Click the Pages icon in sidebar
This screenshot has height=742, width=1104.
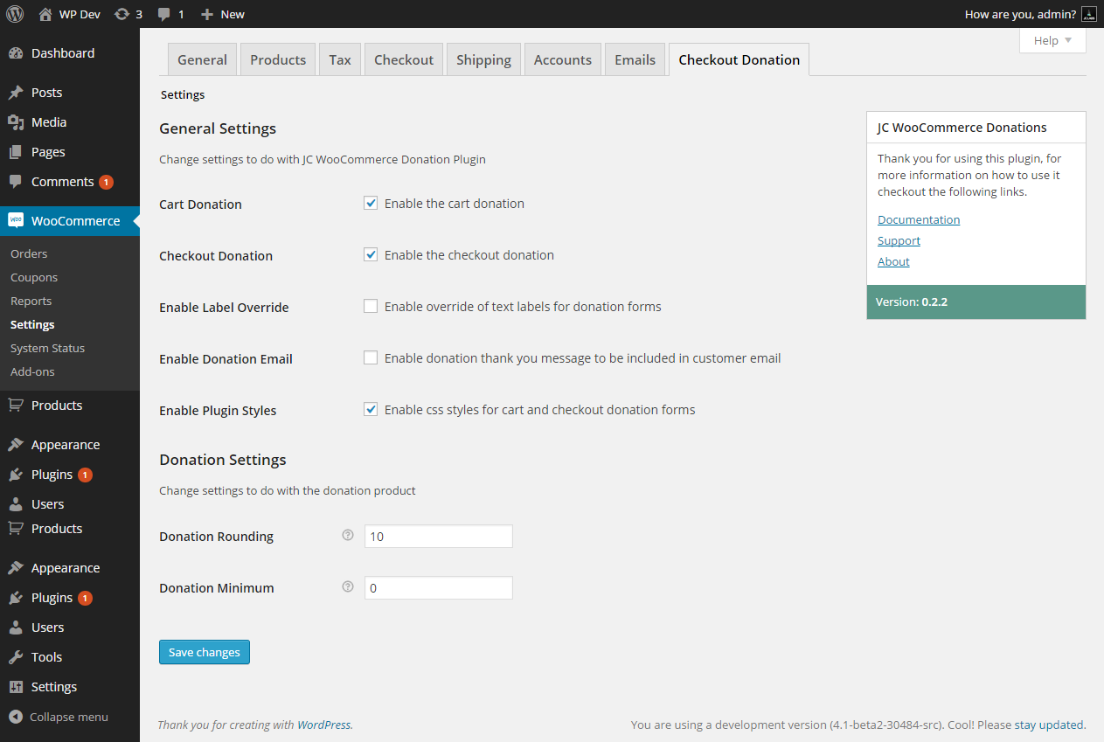point(16,152)
